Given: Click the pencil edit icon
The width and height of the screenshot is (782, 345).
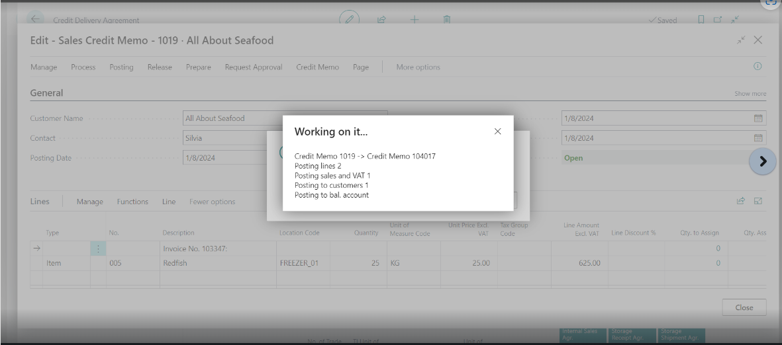Looking at the screenshot, I should pyautogui.click(x=349, y=19).
